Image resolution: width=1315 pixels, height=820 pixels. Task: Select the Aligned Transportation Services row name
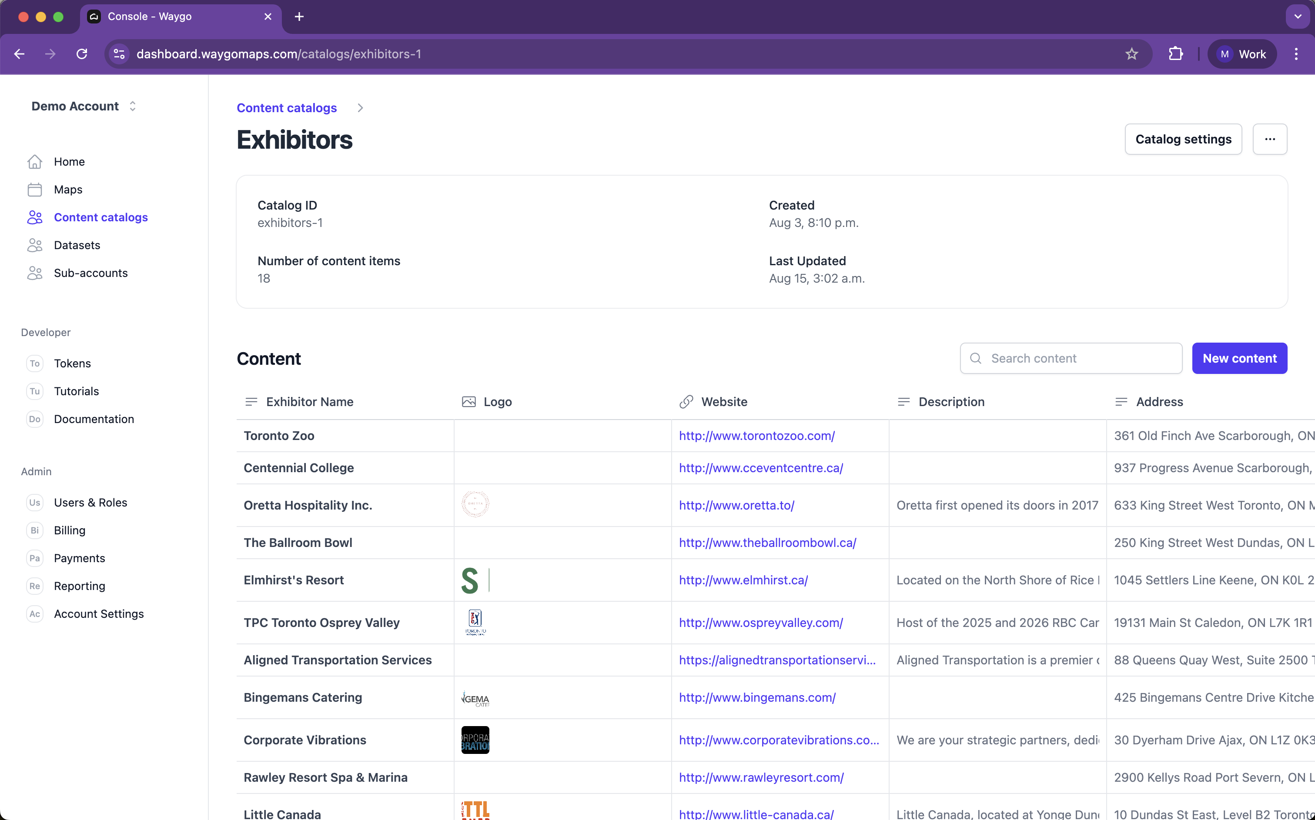[x=338, y=660]
